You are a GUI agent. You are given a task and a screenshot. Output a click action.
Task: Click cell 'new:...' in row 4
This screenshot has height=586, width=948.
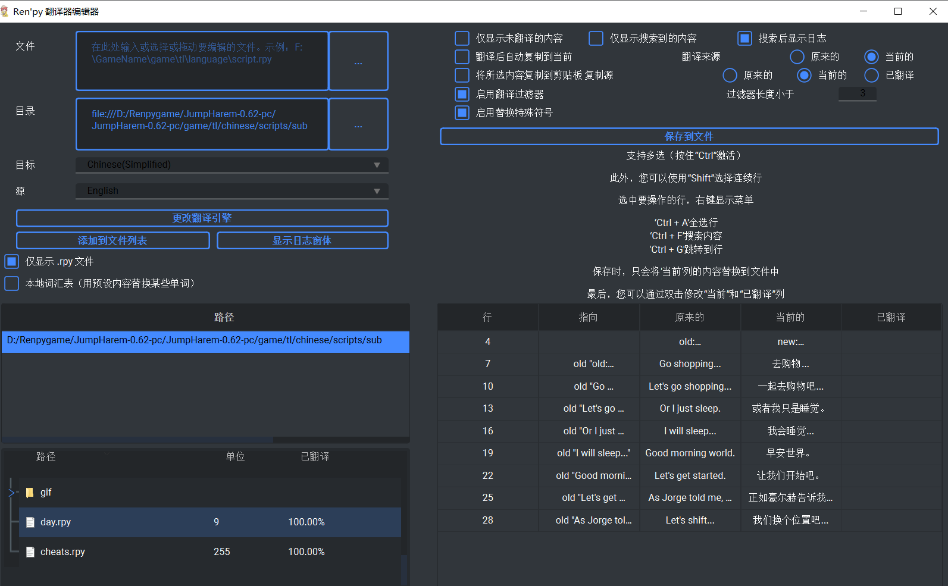[x=790, y=342]
